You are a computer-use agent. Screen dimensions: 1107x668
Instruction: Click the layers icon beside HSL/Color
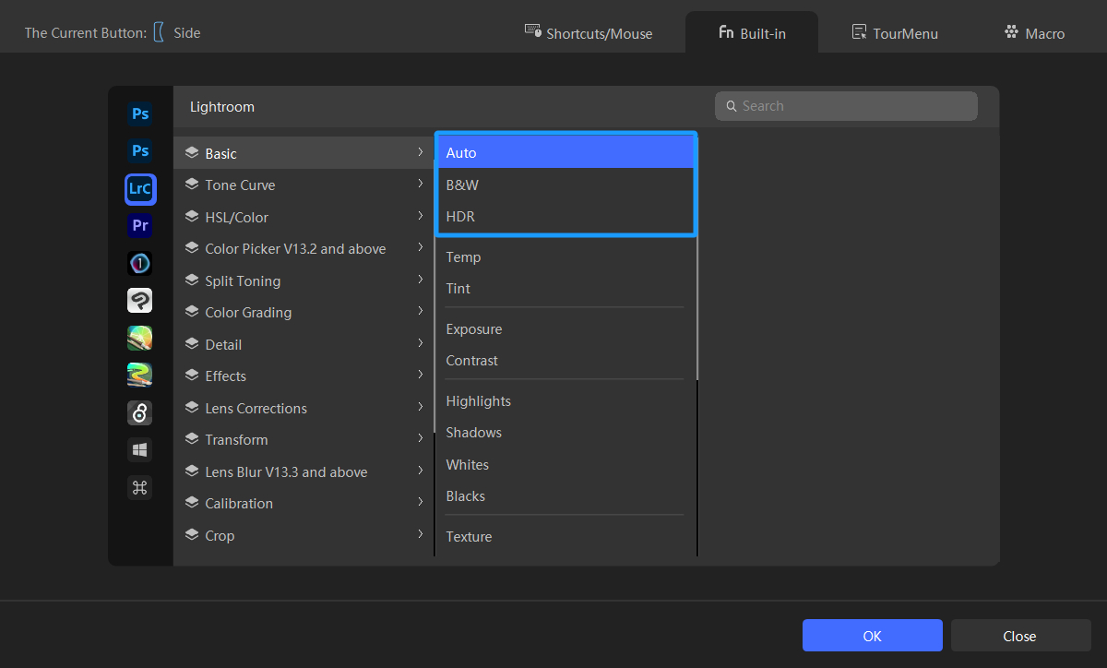[192, 217]
